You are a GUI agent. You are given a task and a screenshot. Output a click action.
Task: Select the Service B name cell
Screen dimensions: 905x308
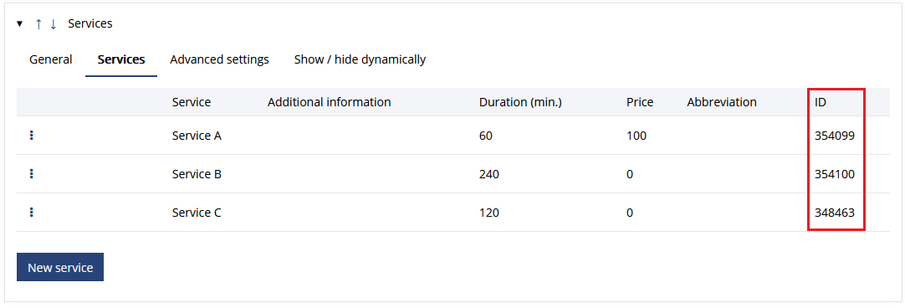197,174
